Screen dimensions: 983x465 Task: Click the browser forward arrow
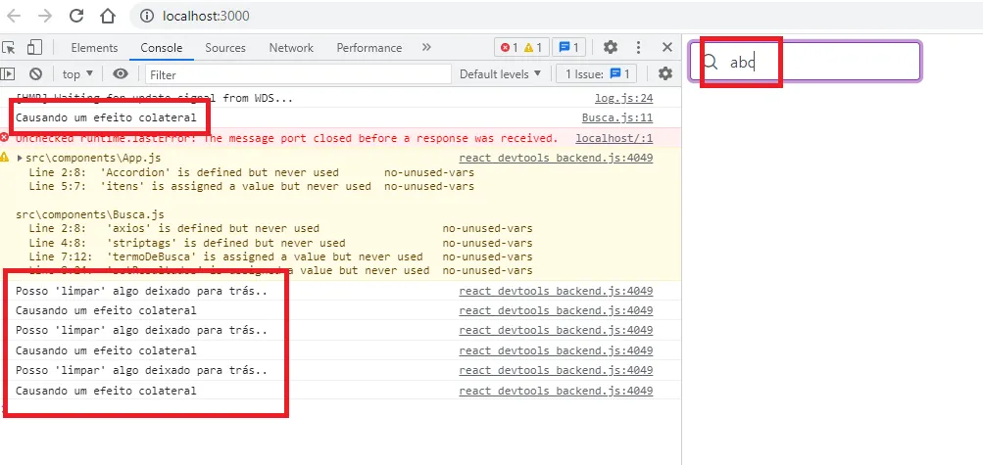pos(44,16)
